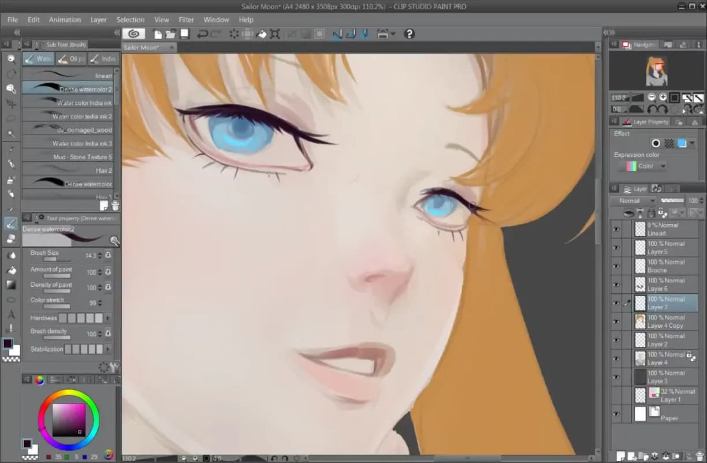Viewport: 707px width, 463px height.
Task: Undo the last action
Action: tap(202, 34)
